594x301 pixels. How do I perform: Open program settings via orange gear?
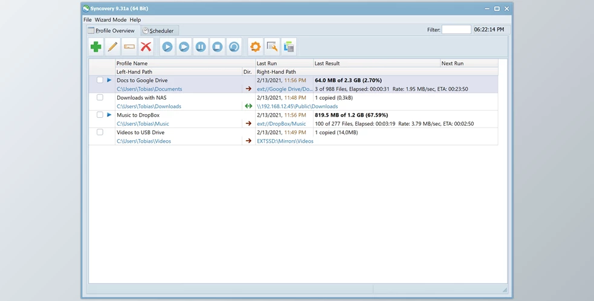[256, 47]
